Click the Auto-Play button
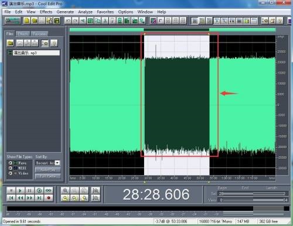This screenshot has width=293, height=226. 48,170
